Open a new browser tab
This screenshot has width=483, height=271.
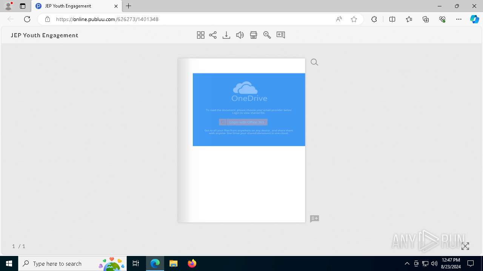129,6
